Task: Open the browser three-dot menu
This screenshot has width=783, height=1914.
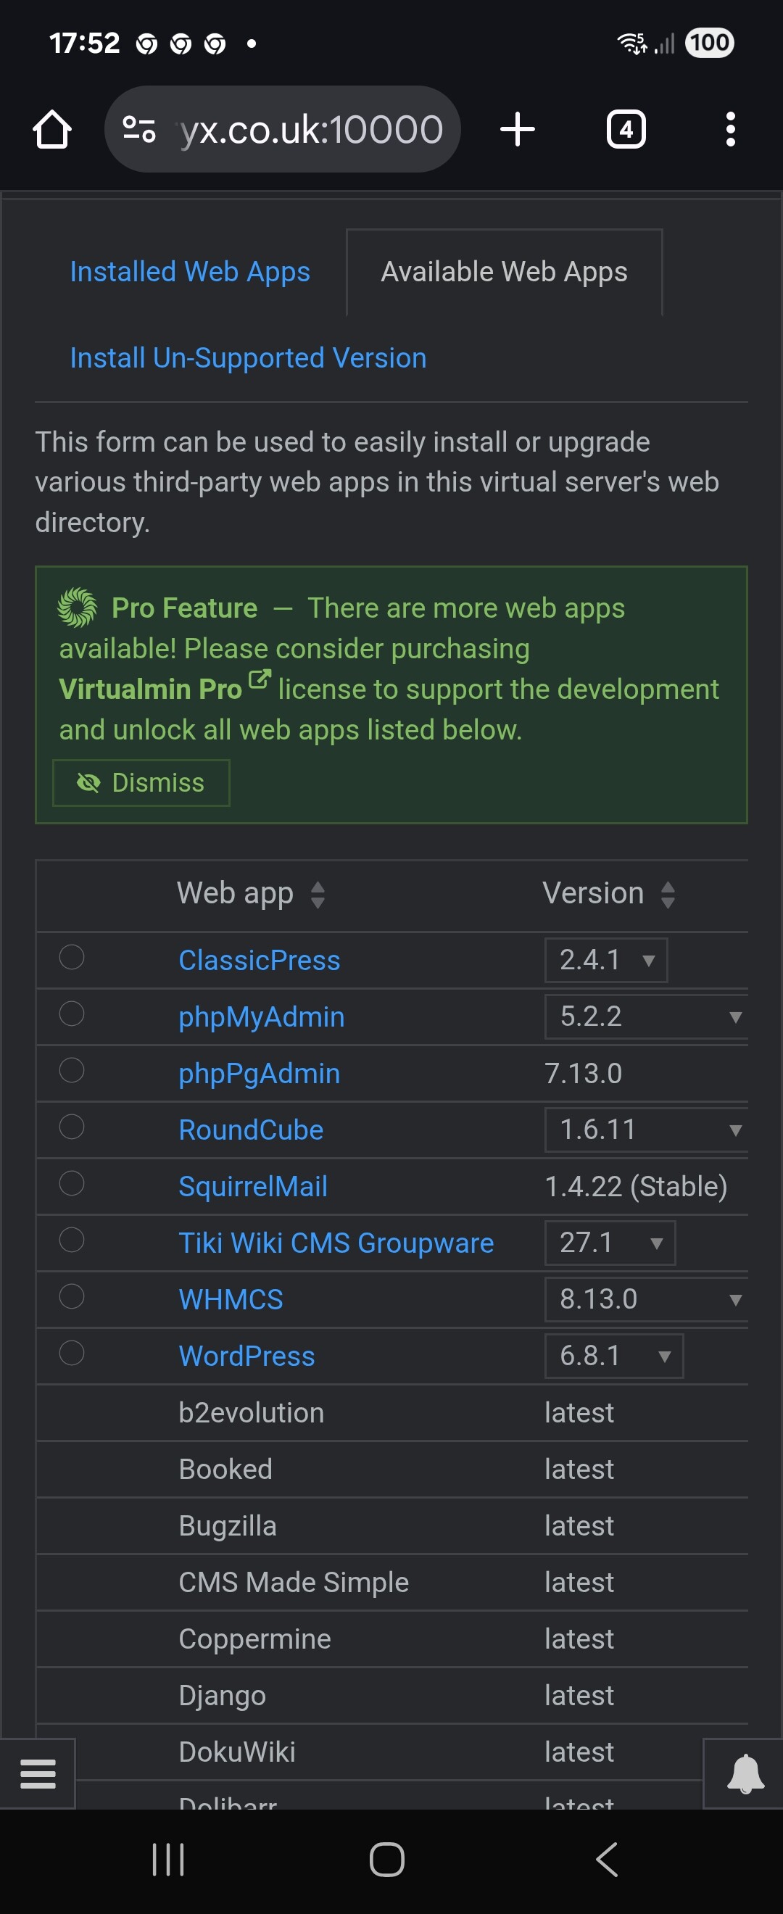Action: pyautogui.click(x=730, y=129)
